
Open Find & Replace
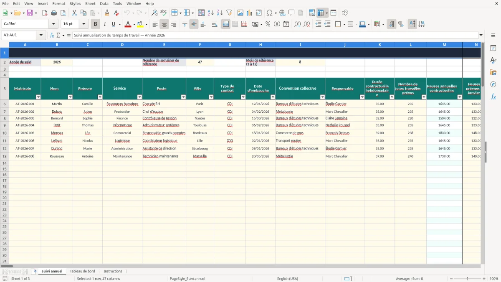154,13
